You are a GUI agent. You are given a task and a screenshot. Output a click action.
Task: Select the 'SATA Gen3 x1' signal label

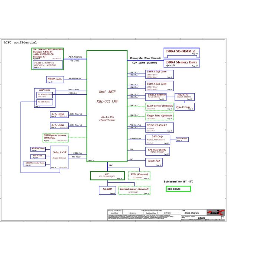click(76, 114)
